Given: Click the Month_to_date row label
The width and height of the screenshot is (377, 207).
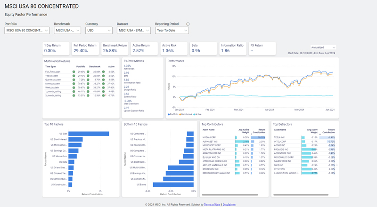Looking at the screenshot, I should click(52, 84).
